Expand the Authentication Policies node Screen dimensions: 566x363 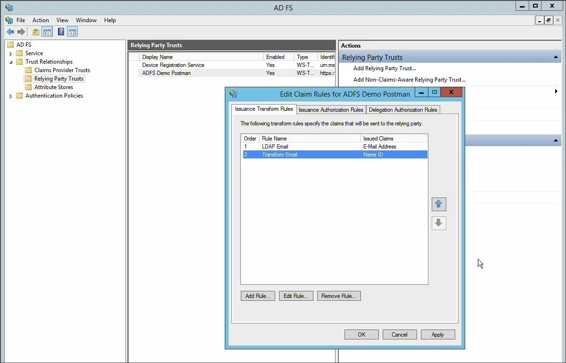point(11,96)
